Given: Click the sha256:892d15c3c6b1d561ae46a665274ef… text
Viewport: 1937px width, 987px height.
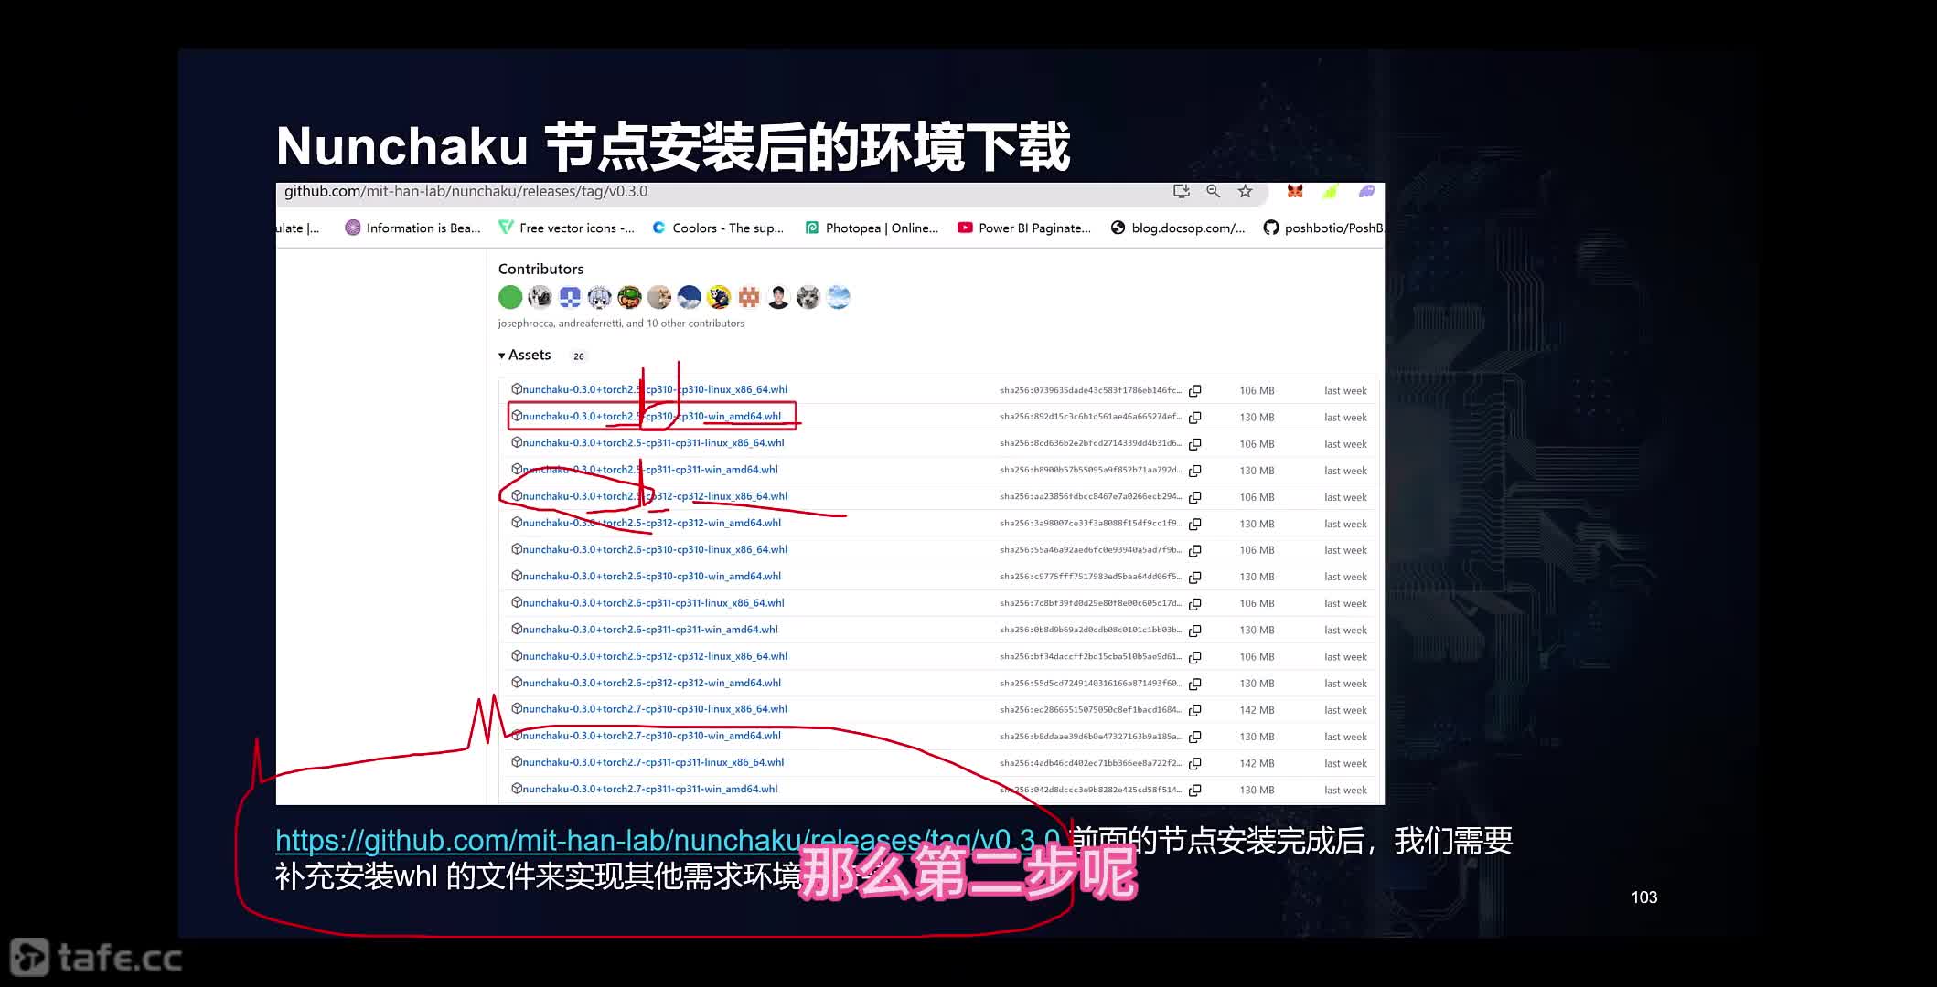Looking at the screenshot, I should coord(1090,417).
